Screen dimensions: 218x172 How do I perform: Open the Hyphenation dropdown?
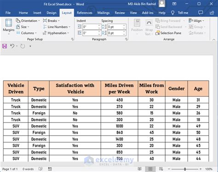click(56, 33)
